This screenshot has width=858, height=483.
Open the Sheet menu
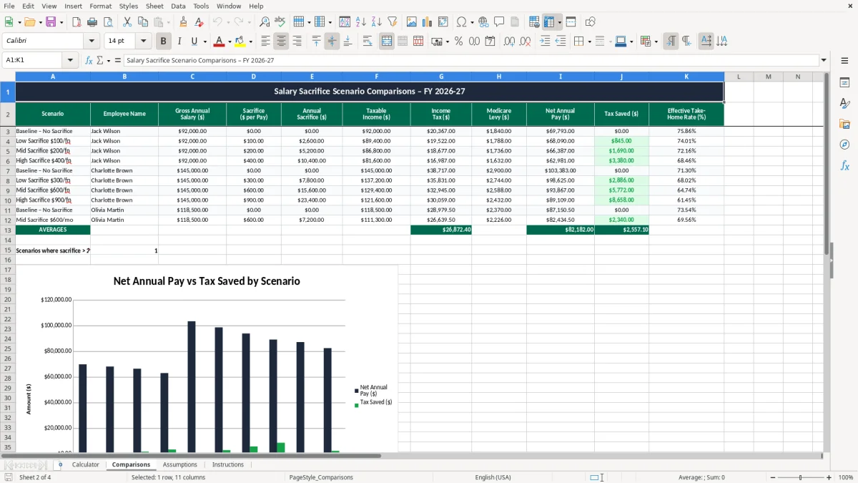pos(154,6)
